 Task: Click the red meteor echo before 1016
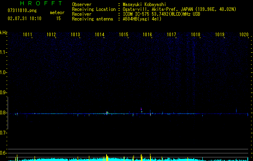coord(141,110)
